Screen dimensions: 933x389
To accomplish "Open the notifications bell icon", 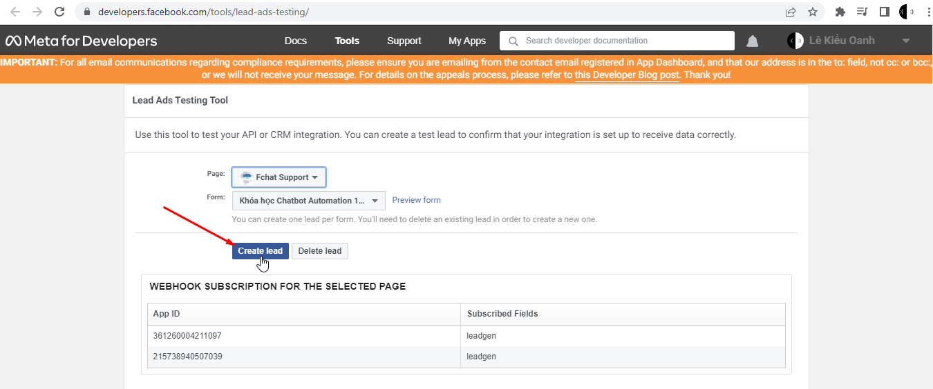I will point(752,41).
